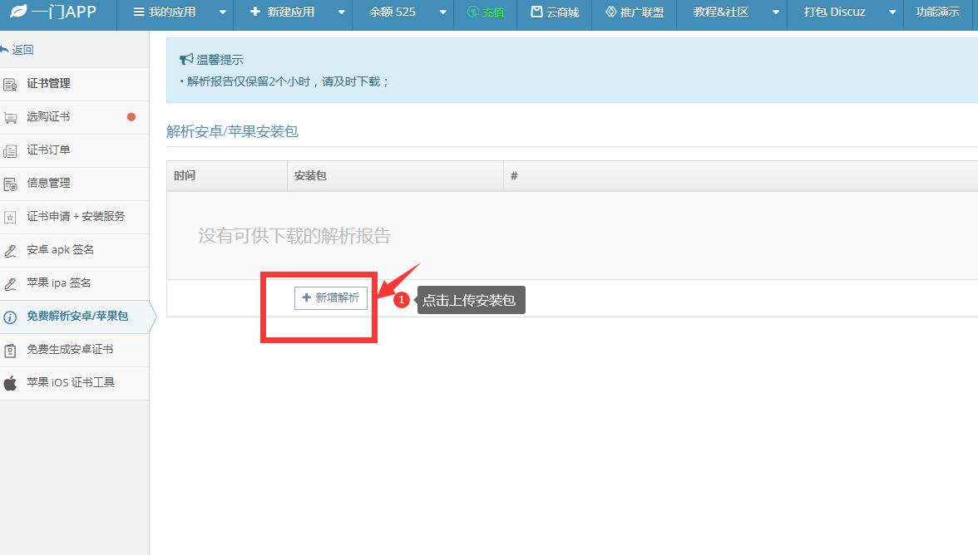Viewport: 978px width, 555px height.
Task: Click the 没有可供下载的解析报告 message
Action: [x=294, y=235]
